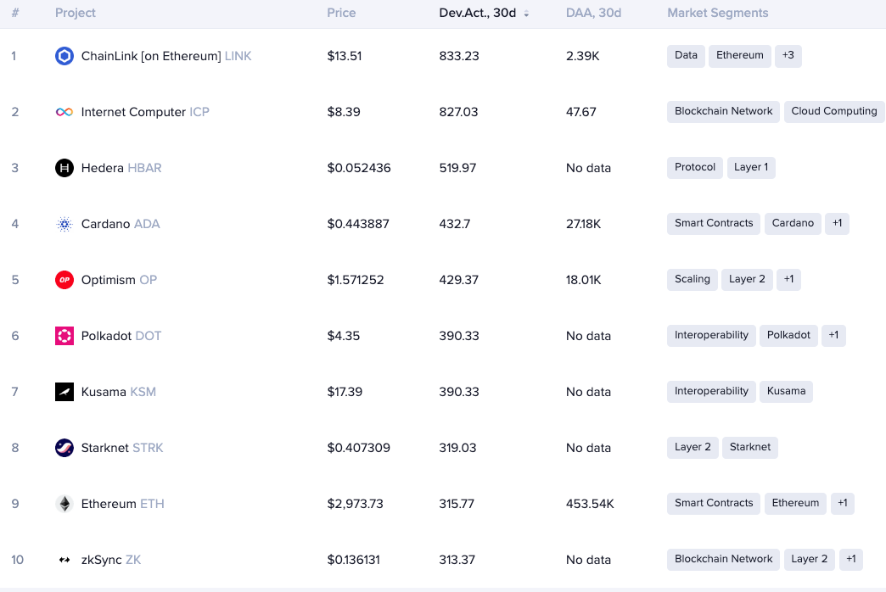
Task: Select Blockchain Network tag for Internet Computer
Action: 723,111
